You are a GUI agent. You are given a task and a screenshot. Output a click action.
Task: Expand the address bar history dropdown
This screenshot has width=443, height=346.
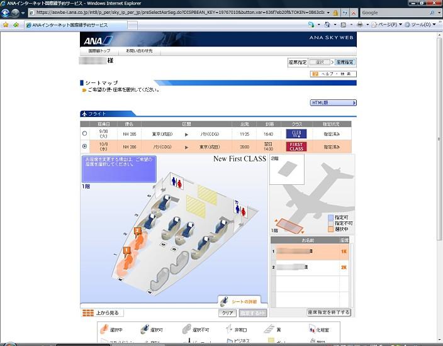click(x=328, y=13)
